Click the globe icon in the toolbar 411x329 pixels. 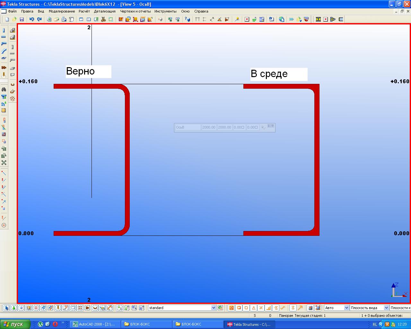click(x=282, y=19)
